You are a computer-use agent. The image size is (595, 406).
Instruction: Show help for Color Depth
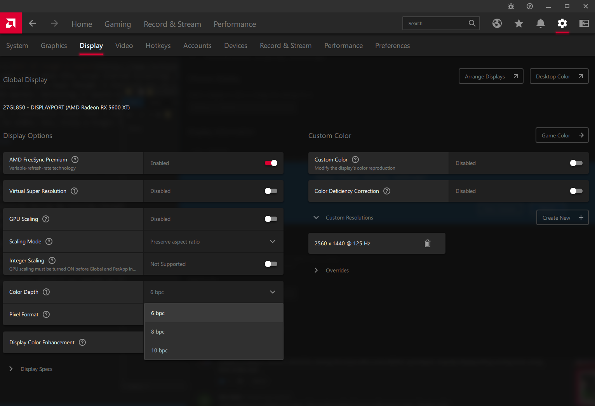[x=46, y=292]
